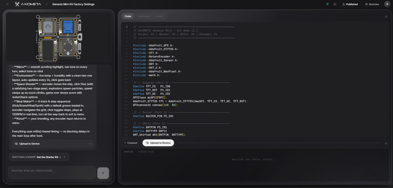Click the "#include <Adafruit_NeoPixel.h>" line

tap(157, 71)
